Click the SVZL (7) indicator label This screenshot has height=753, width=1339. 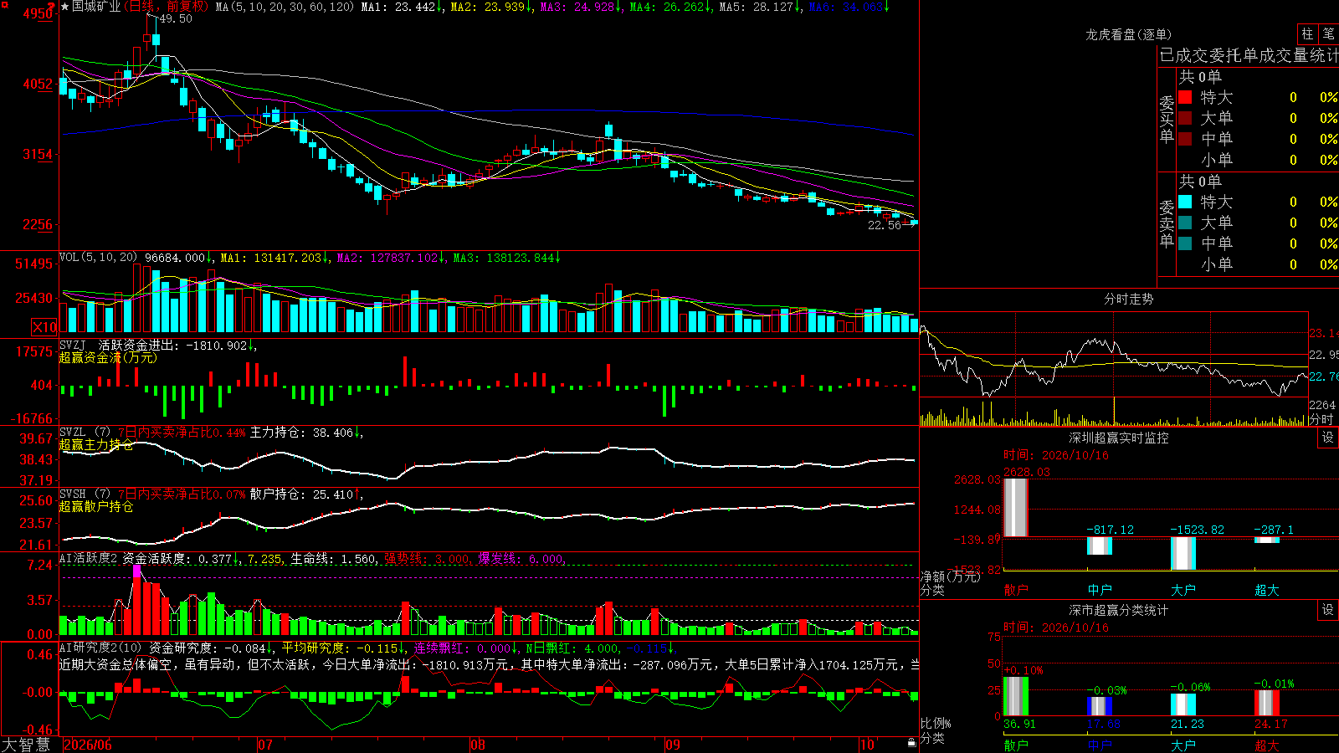85,433
